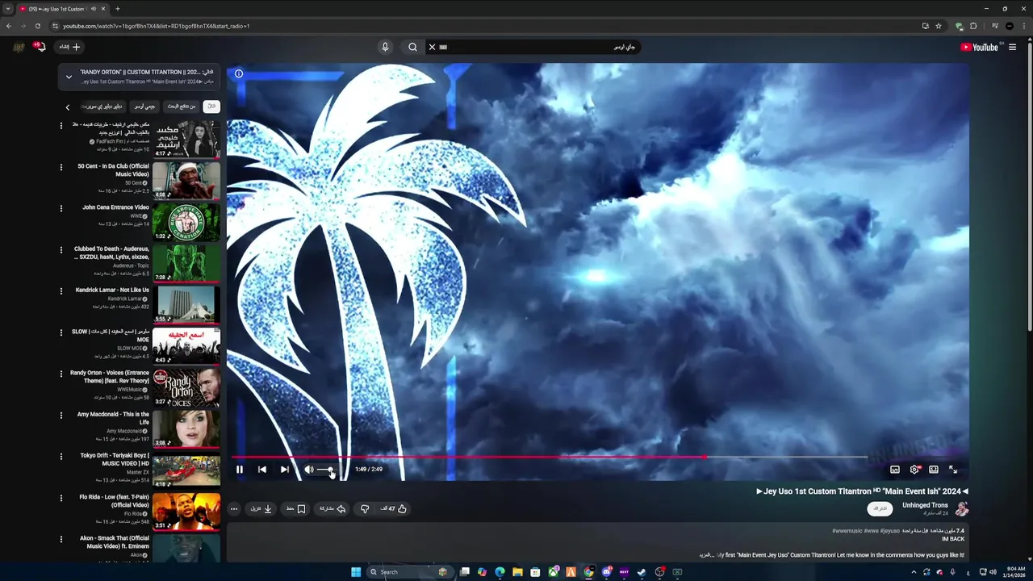The image size is (1033, 581).
Task: Open options menu for Clubbed To Death
Action: [x=61, y=250]
